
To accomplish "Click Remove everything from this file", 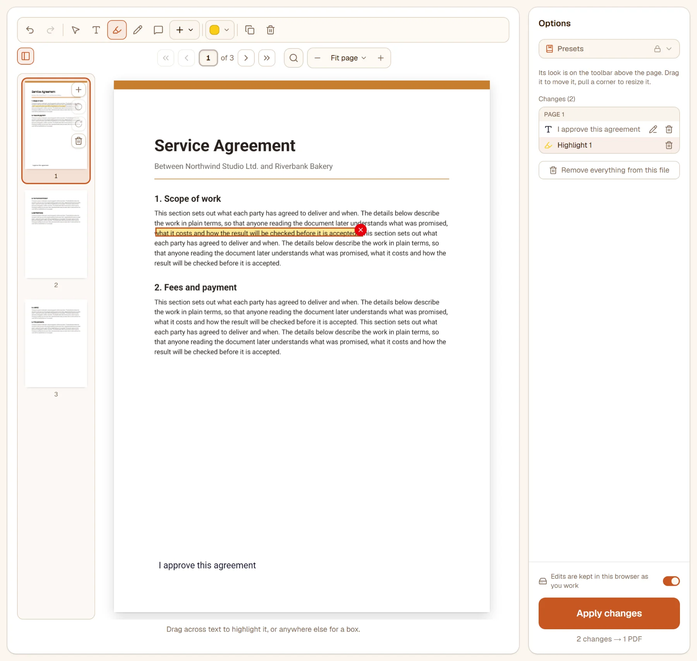I will tap(609, 170).
